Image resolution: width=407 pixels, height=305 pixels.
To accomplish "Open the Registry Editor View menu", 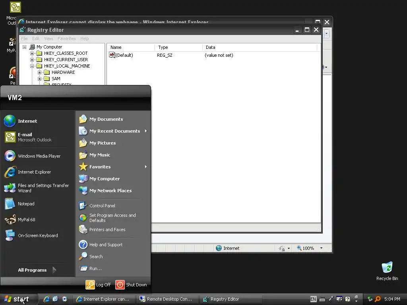I will click(48, 39).
